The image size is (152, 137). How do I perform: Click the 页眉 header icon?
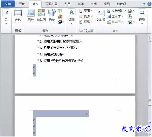81,11
